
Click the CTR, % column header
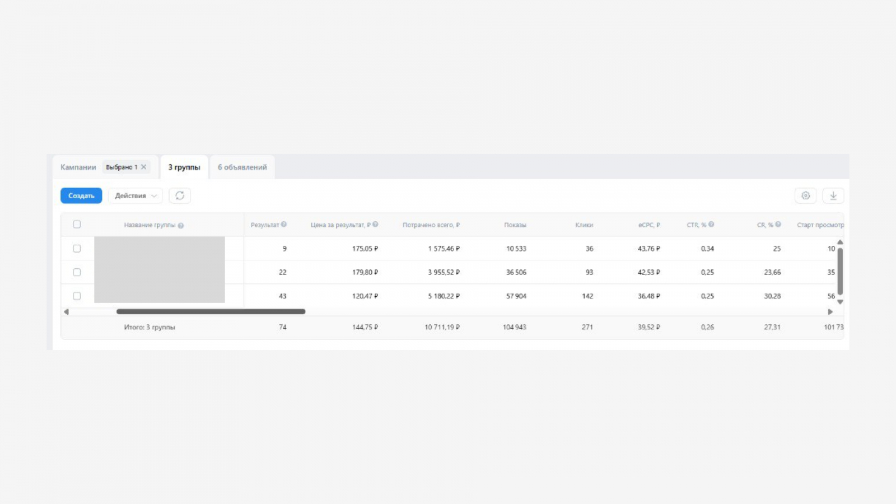[x=697, y=225]
